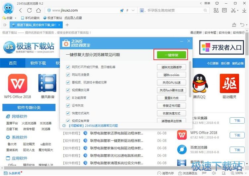Toggle 看视频、玩游戏卡慢或花屏 checkbox
The height and width of the screenshot is (176, 249).
(x=68, y=83)
